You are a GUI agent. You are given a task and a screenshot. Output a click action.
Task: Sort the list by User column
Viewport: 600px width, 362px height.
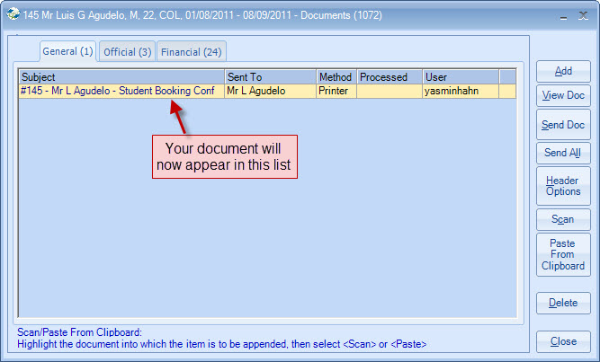click(x=466, y=77)
